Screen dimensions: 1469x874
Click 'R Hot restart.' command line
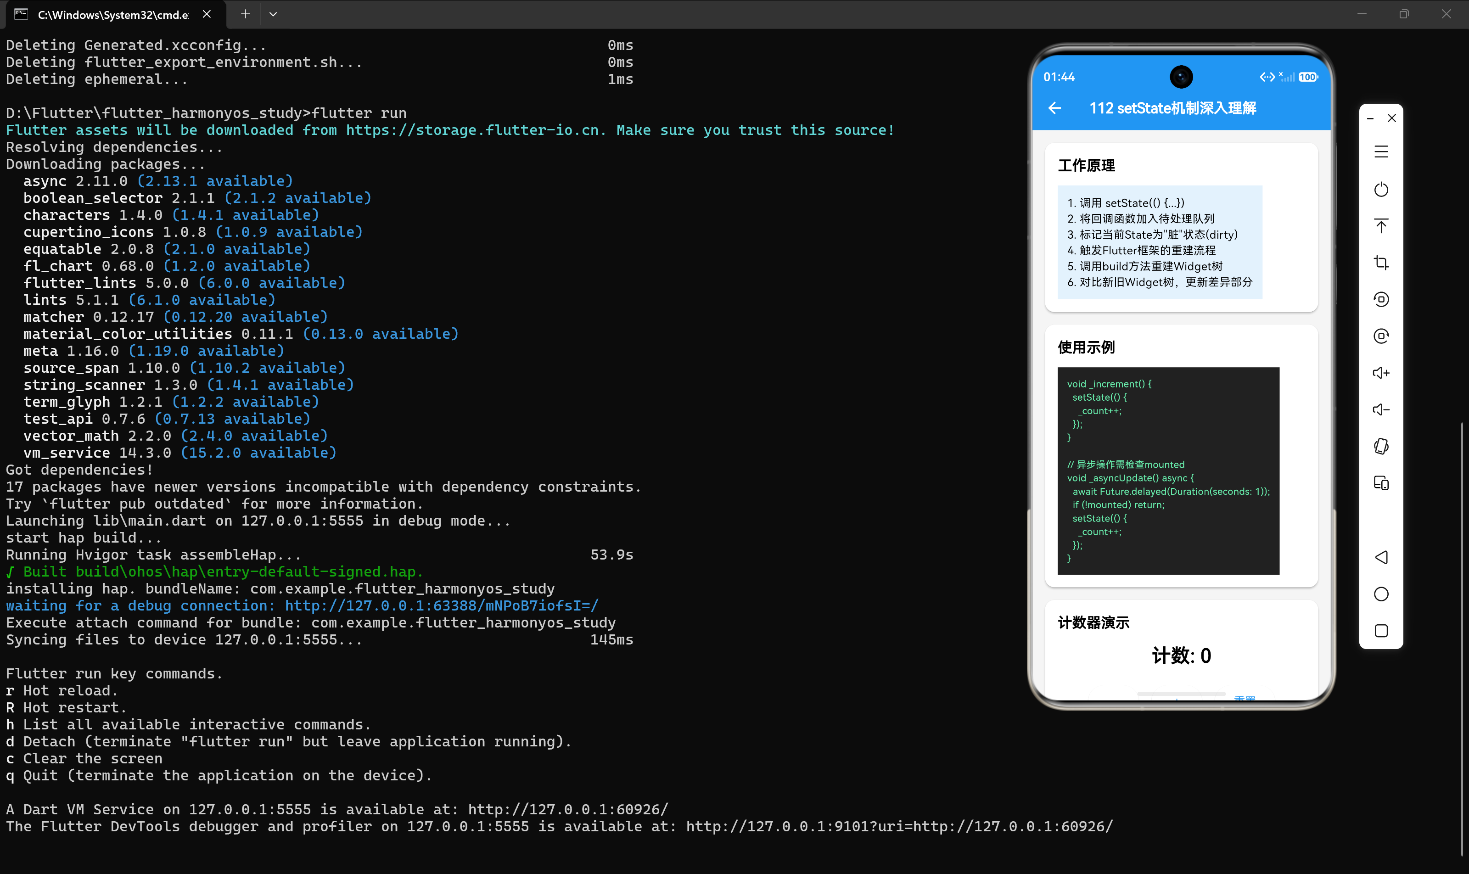(66, 708)
